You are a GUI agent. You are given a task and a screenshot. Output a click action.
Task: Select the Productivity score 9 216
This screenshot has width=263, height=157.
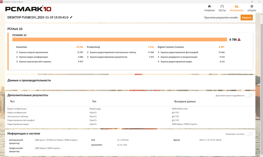(x=151, y=47)
